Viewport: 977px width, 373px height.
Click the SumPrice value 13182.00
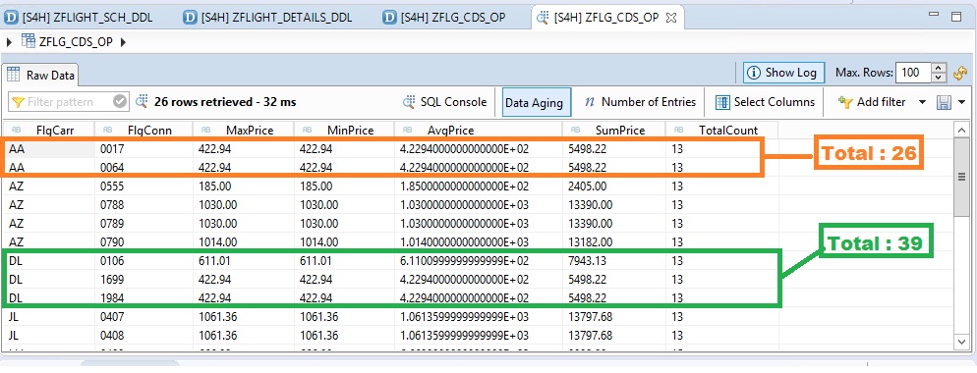point(590,242)
